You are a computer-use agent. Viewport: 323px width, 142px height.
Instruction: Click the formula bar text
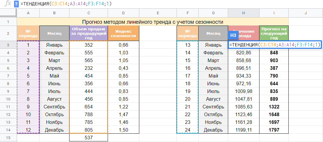66,4
